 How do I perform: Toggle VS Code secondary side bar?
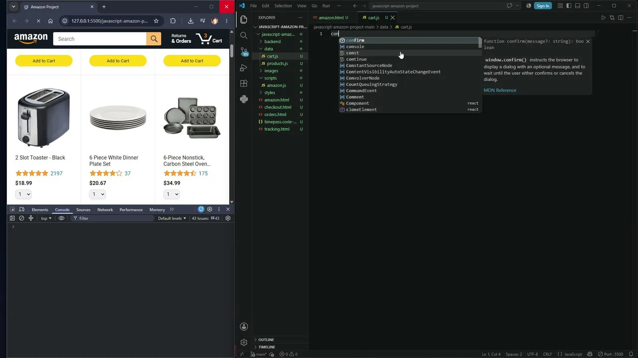click(586, 6)
